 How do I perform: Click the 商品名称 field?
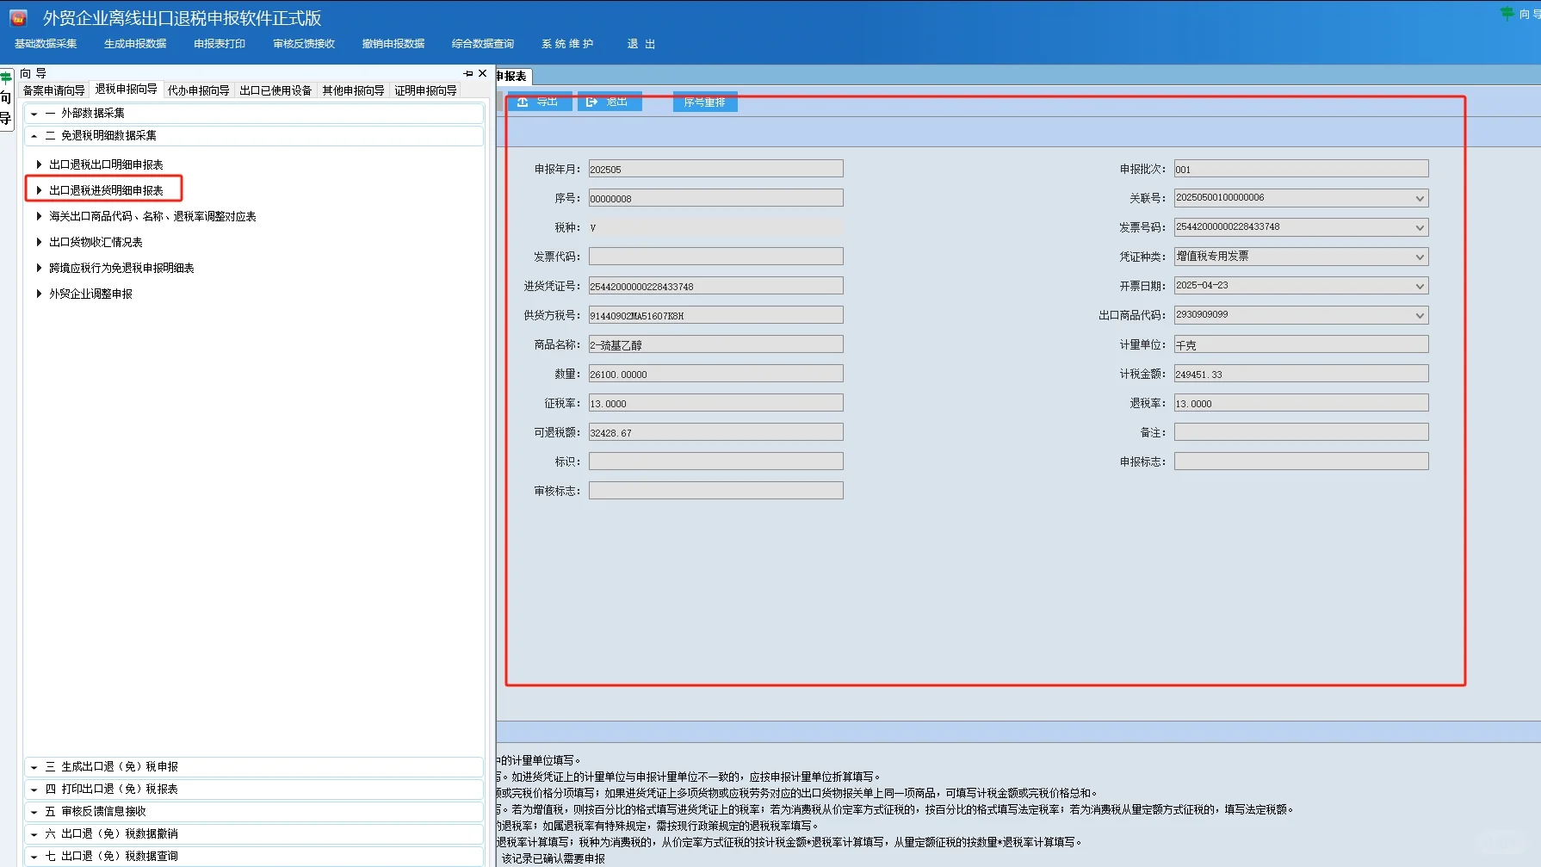[x=716, y=344]
